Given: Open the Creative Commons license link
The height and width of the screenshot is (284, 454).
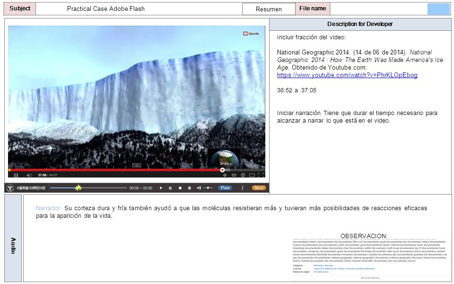Looking at the screenshot, I should [x=344, y=269].
